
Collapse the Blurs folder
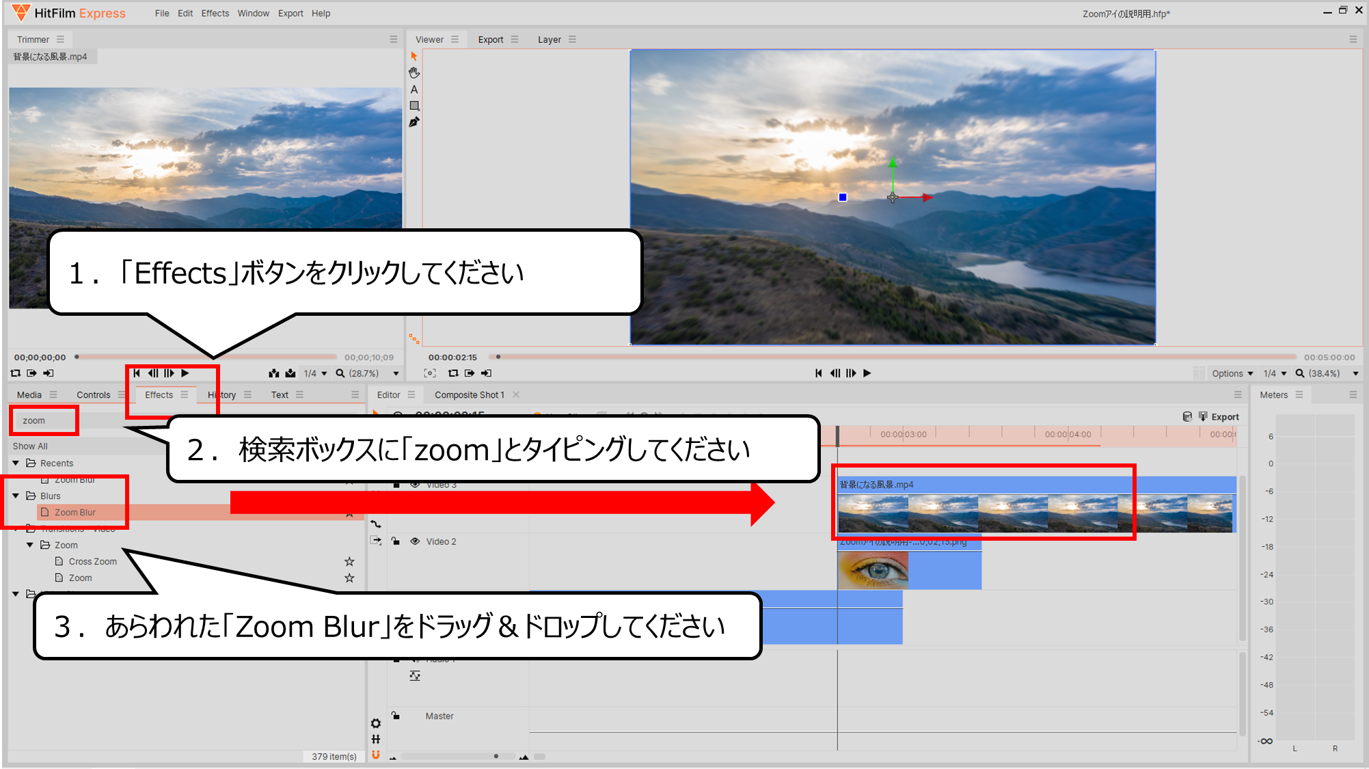point(16,496)
